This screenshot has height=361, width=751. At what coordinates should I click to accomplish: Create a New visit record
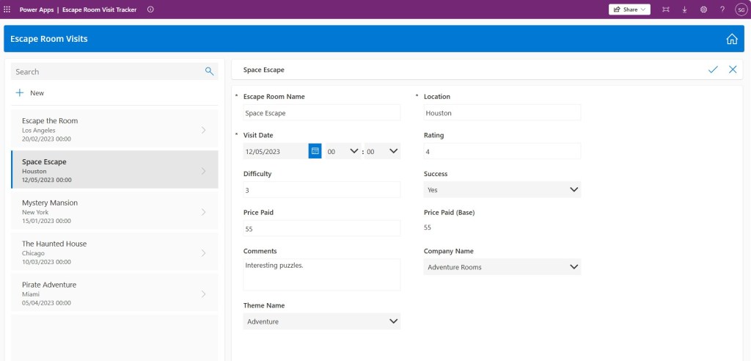(x=30, y=93)
